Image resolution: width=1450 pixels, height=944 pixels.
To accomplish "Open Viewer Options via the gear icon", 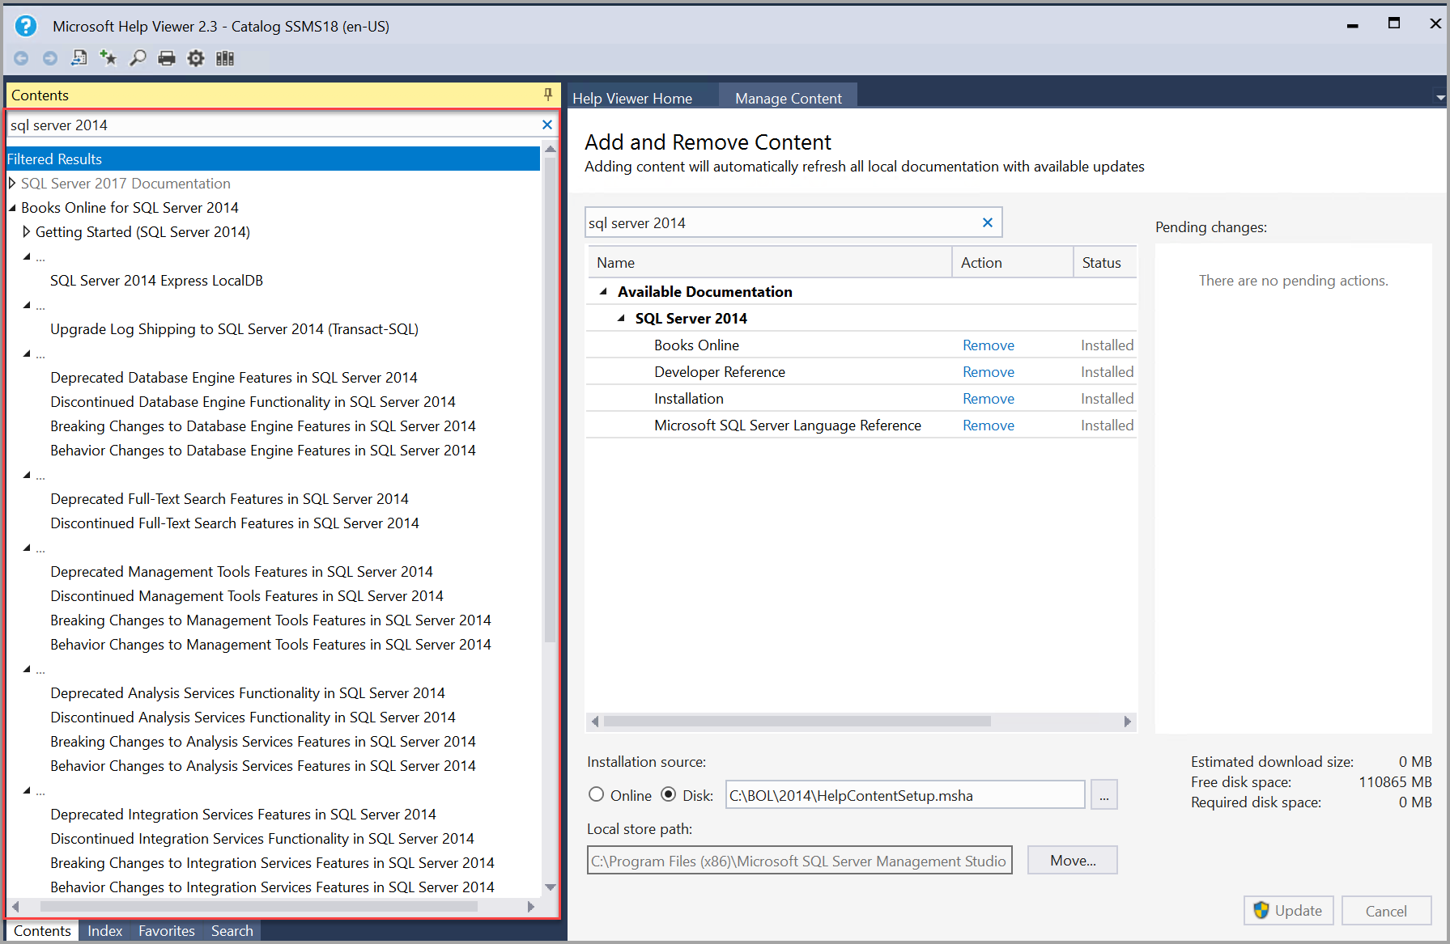I will (x=195, y=57).
